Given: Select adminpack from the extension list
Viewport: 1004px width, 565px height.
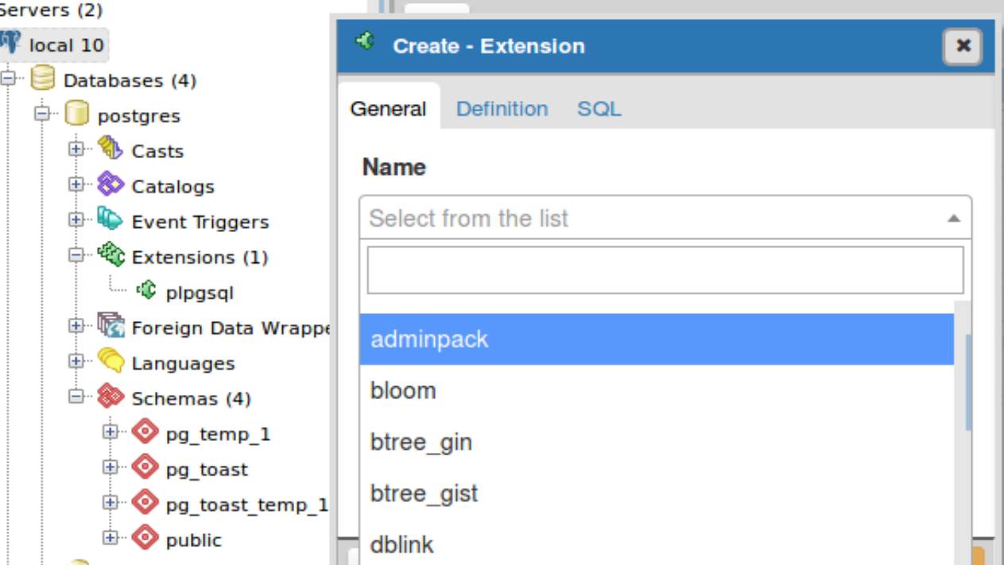Looking at the screenshot, I should [x=429, y=339].
